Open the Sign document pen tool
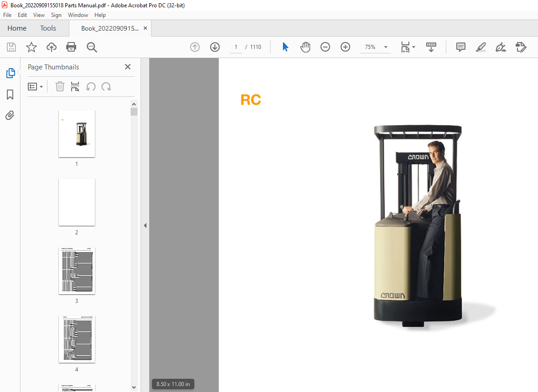 pos(501,47)
